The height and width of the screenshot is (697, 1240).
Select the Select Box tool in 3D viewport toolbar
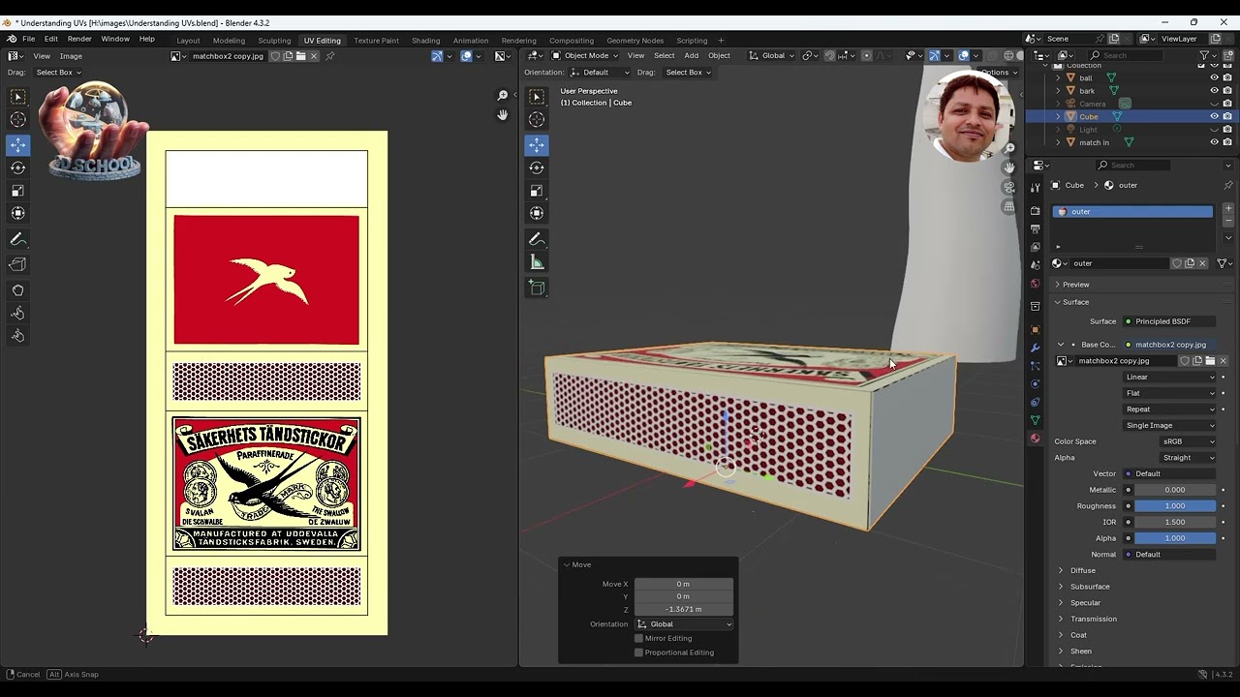(x=537, y=96)
